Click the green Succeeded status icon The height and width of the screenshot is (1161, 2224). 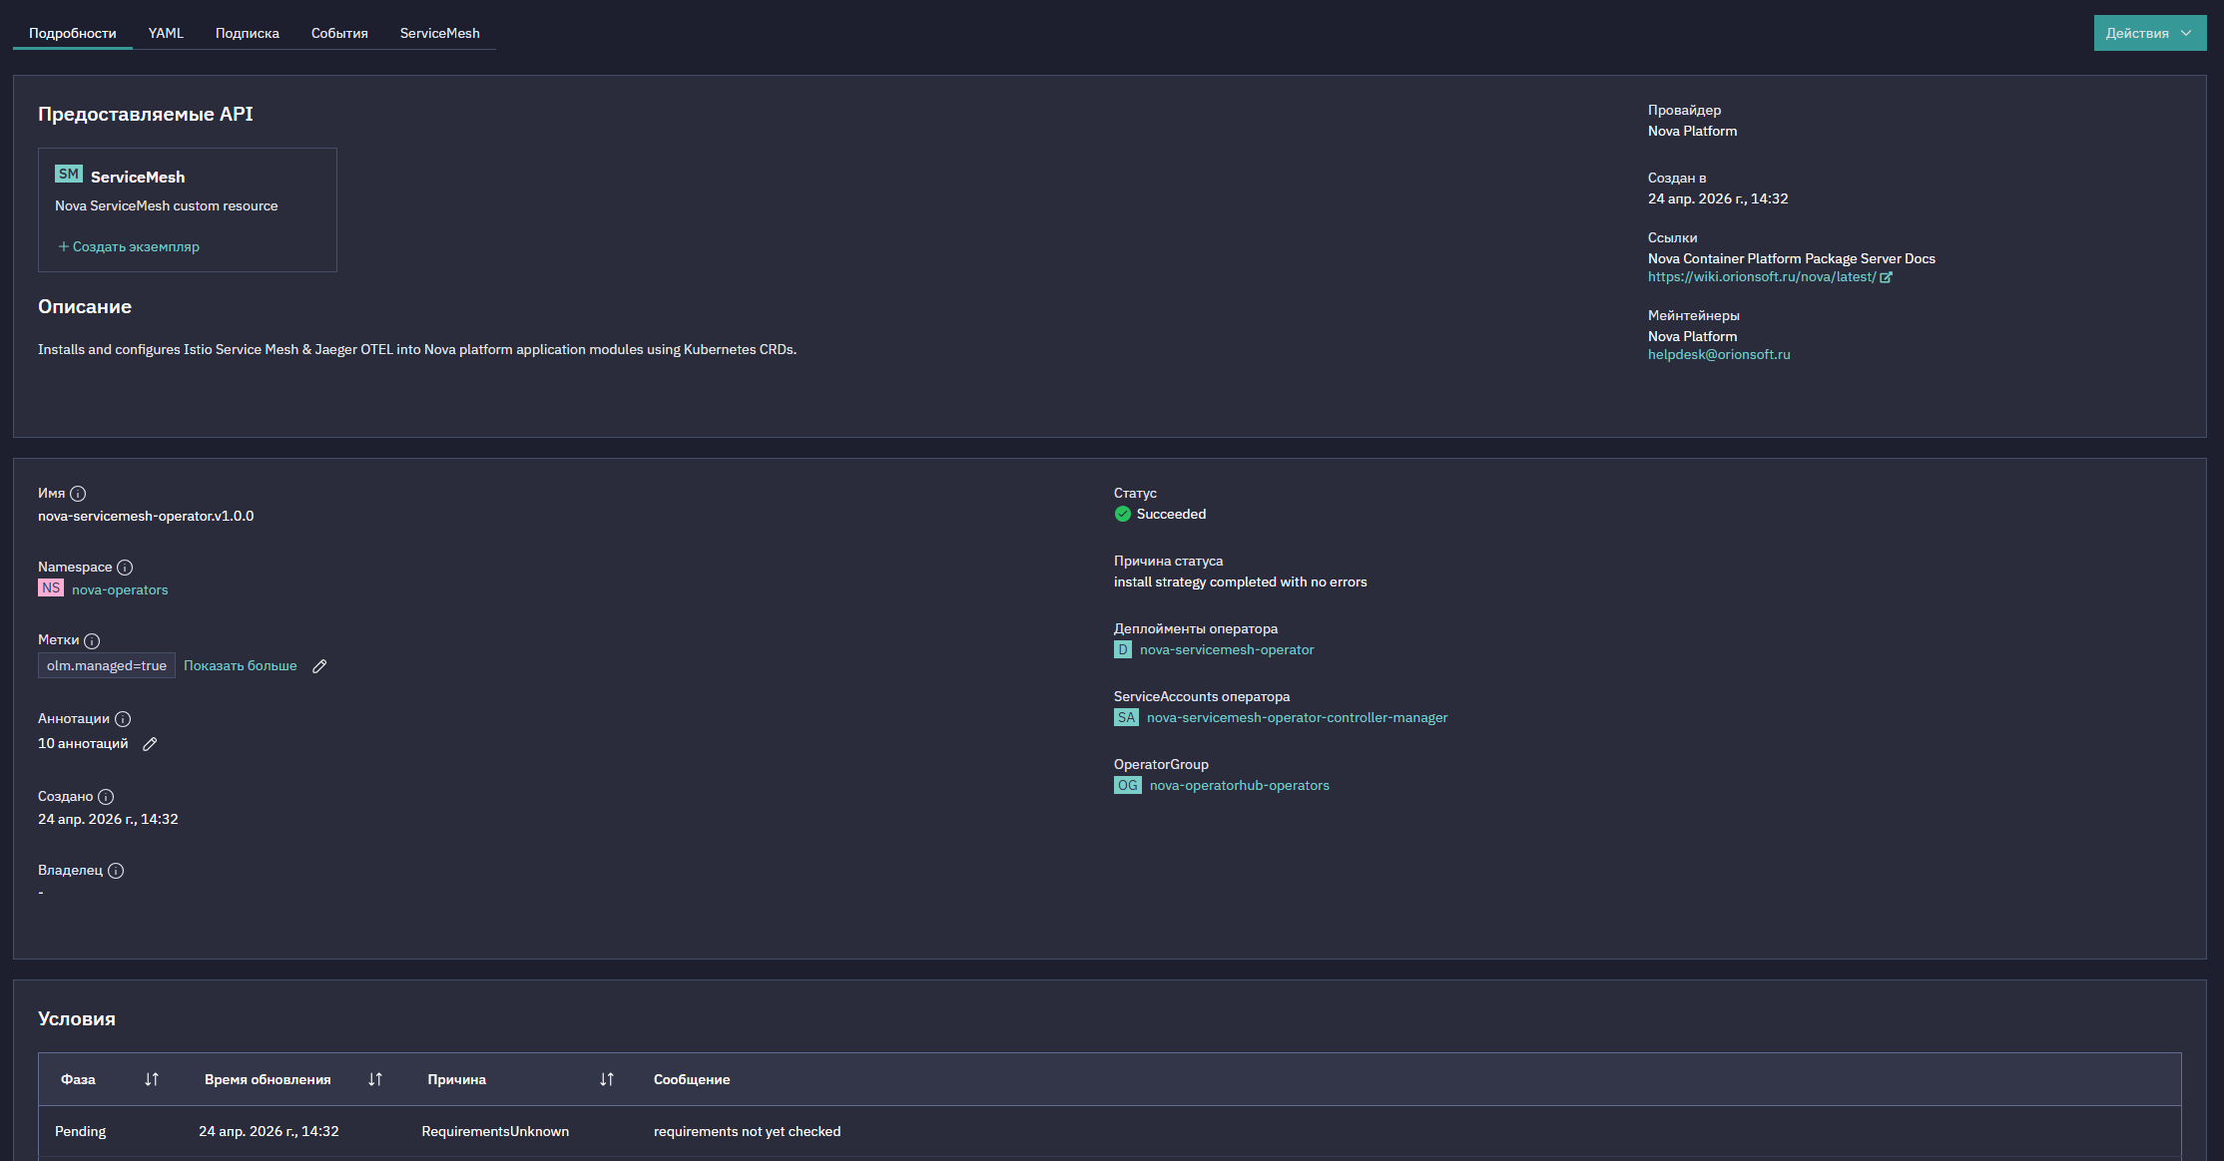pyautogui.click(x=1123, y=514)
